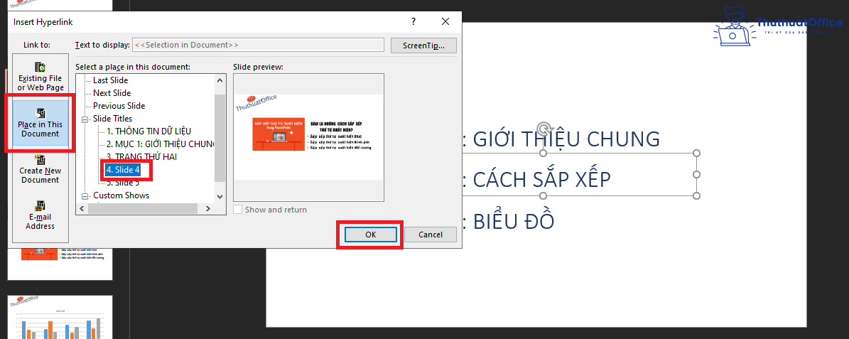The image size is (849, 339).
Task: Choose Place in This Document option
Action: tap(40, 122)
